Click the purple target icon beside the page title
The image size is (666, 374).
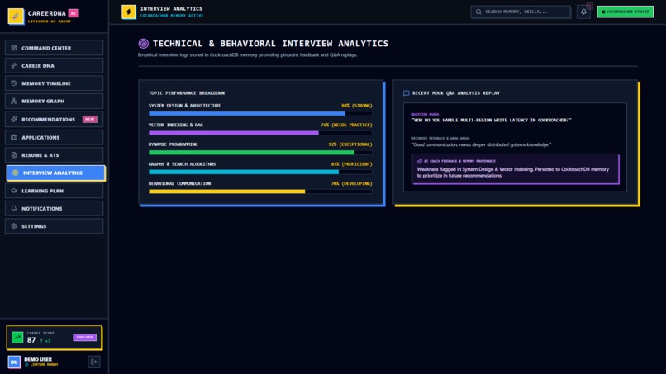pos(144,43)
